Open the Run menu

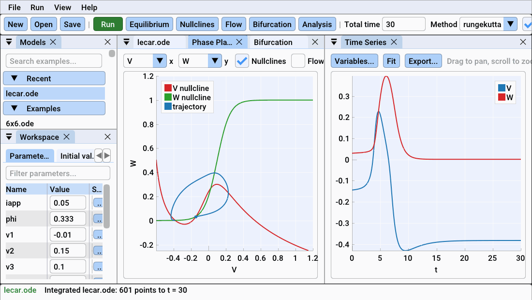(x=37, y=7)
